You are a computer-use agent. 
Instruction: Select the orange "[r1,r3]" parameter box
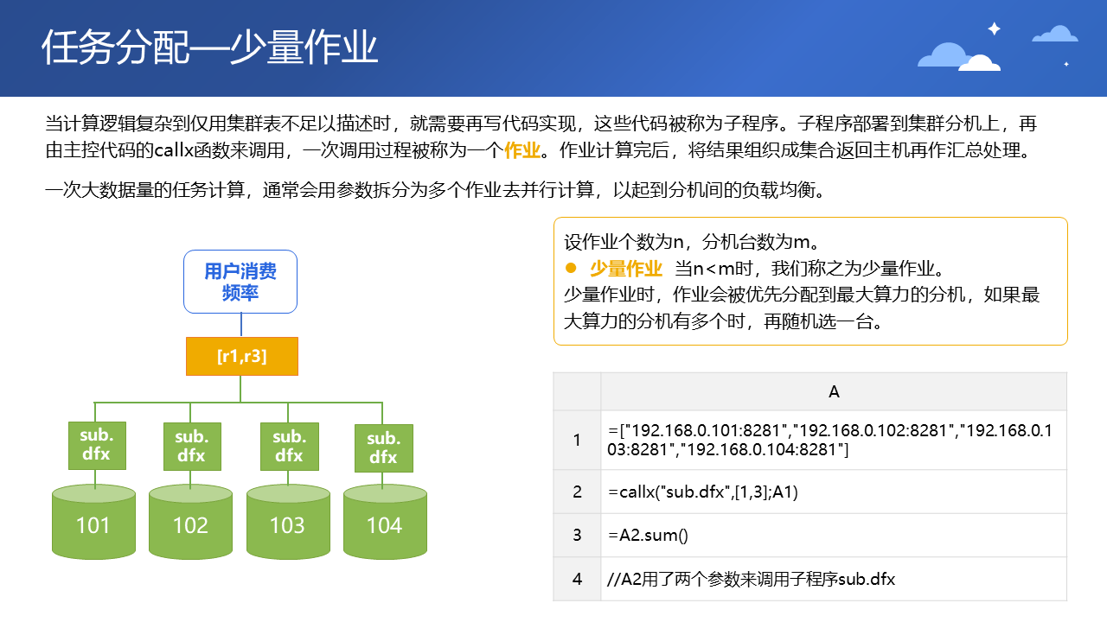[x=242, y=356]
